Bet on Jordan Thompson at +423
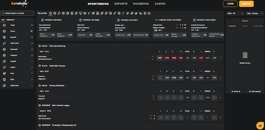The image size is (265, 130). 103,35
